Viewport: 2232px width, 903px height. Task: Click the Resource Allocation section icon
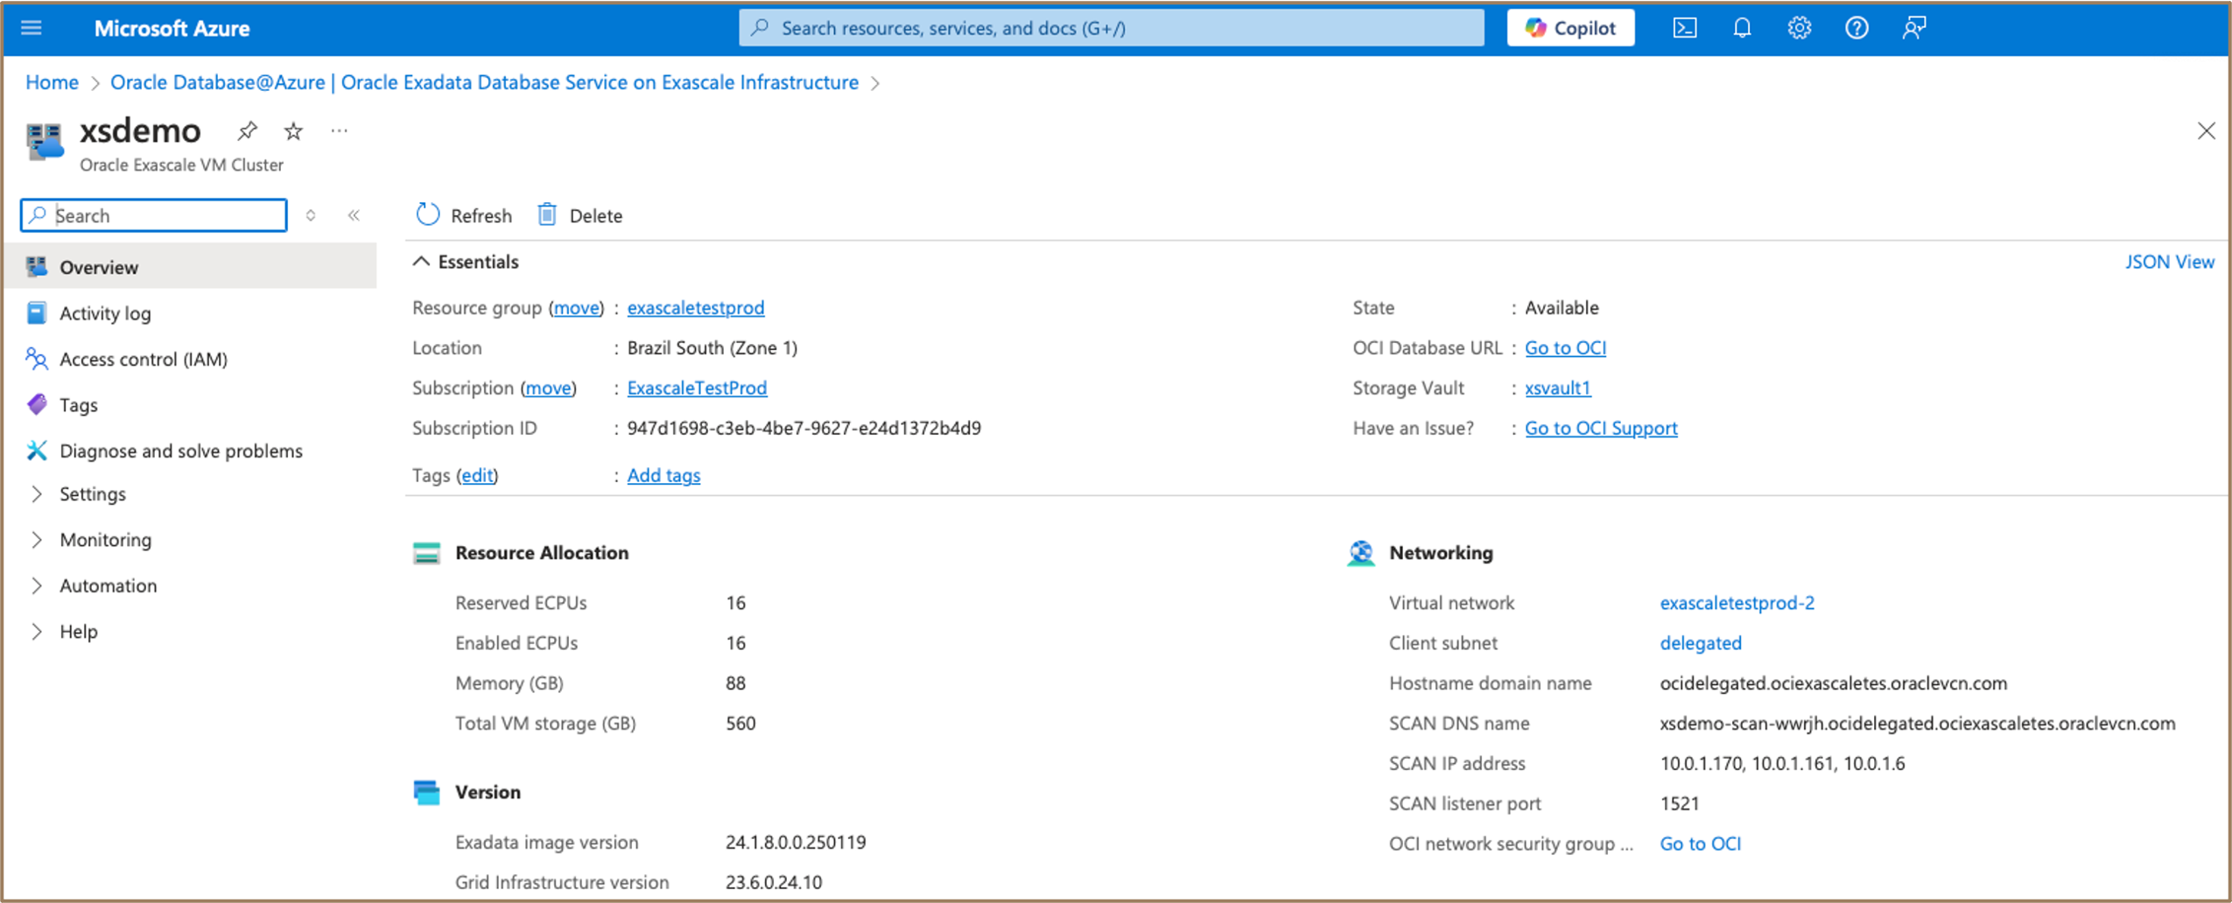426,553
